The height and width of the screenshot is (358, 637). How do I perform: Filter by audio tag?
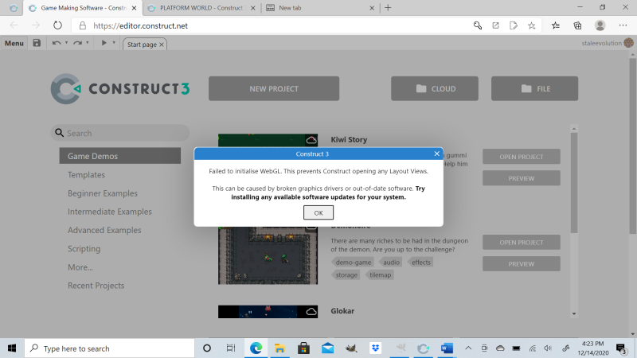click(390, 263)
